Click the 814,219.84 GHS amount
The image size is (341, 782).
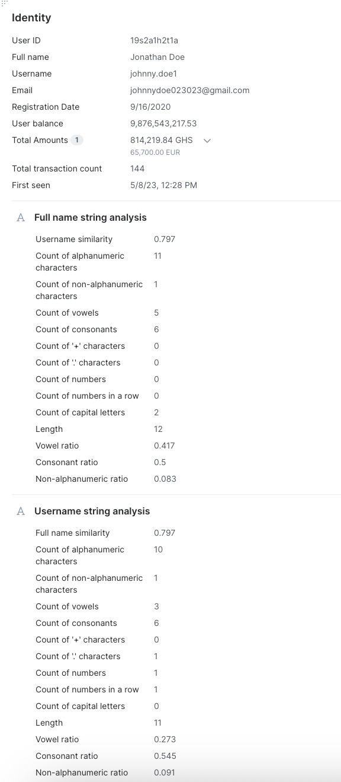[162, 140]
